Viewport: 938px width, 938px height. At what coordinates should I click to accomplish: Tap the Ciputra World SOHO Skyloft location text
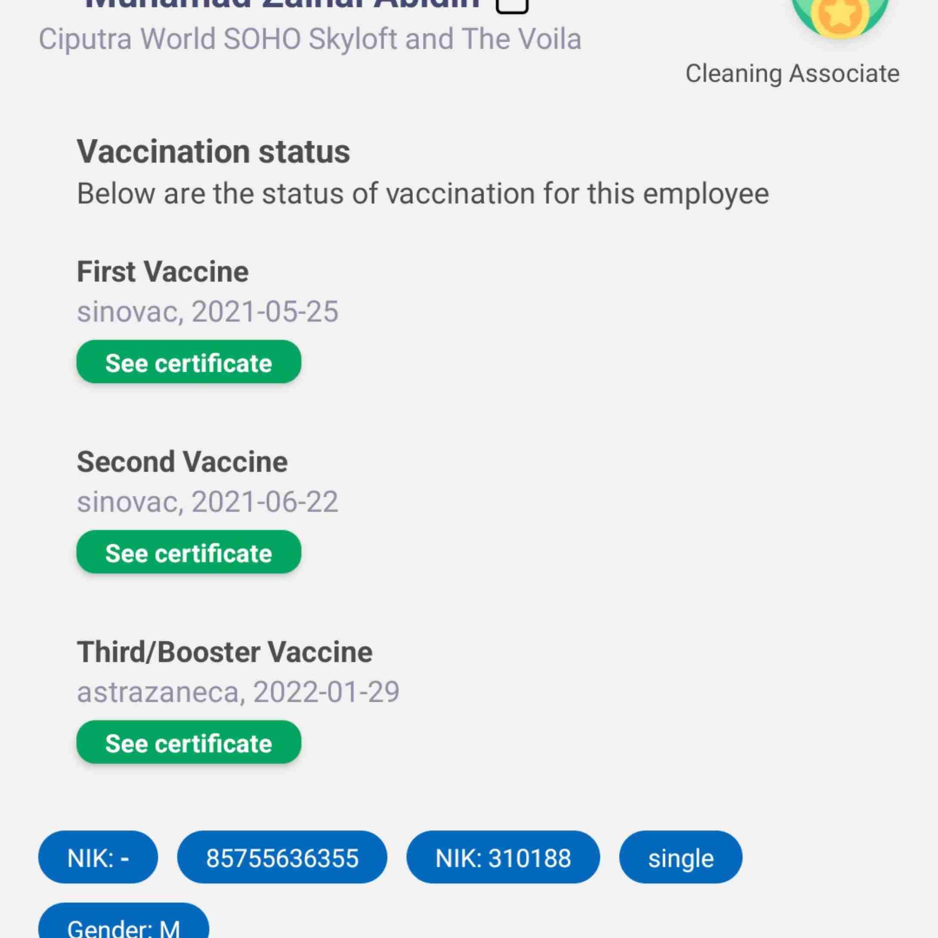pos(310,39)
